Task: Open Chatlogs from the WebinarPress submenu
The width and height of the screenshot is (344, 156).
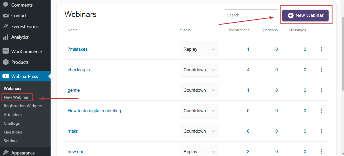Action: click(x=12, y=123)
